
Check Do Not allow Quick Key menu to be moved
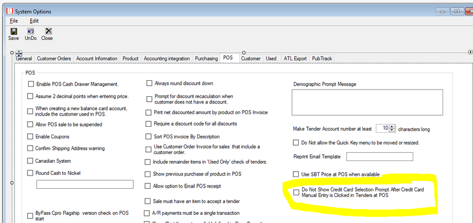click(x=296, y=142)
